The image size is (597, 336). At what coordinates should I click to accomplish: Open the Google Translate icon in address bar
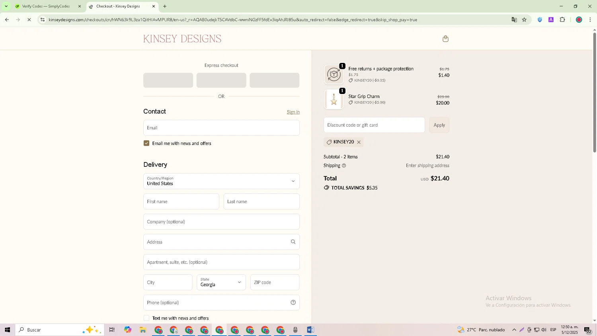pos(514,20)
